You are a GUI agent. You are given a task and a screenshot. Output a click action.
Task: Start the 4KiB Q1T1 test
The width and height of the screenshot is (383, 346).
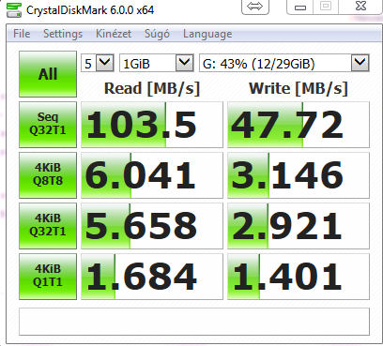click(48, 277)
